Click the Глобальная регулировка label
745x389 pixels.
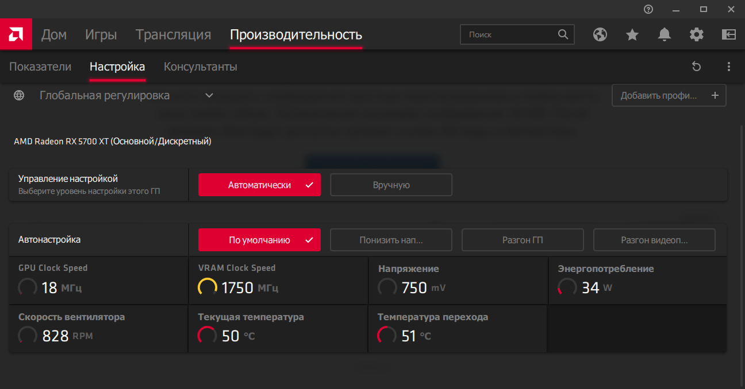pyautogui.click(x=105, y=95)
